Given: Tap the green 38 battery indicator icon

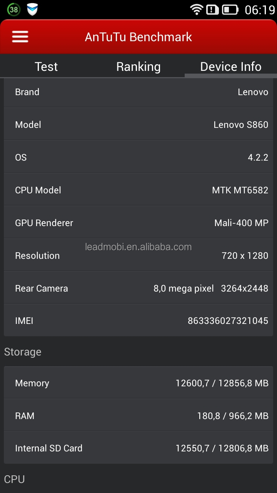Looking at the screenshot, I should pos(13,9).
